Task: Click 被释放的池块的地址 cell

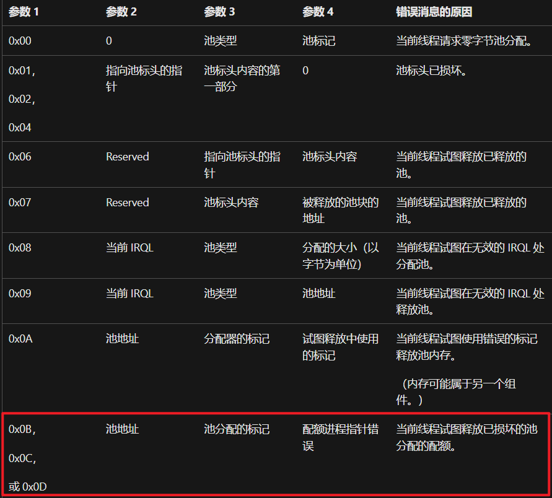Action: 340,211
